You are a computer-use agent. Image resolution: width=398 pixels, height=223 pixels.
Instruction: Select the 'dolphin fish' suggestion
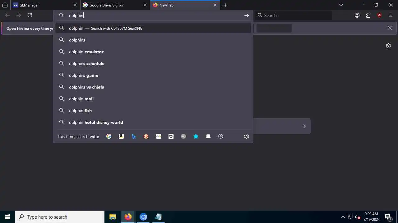click(153, 111)
